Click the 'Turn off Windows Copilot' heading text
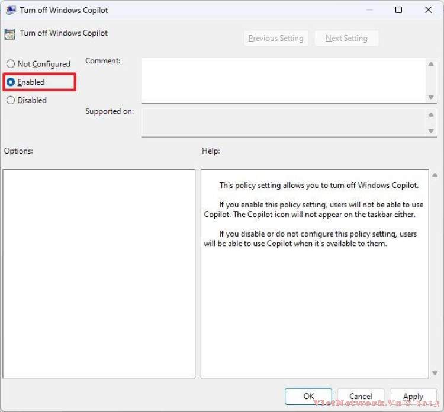 coord(64,33)
